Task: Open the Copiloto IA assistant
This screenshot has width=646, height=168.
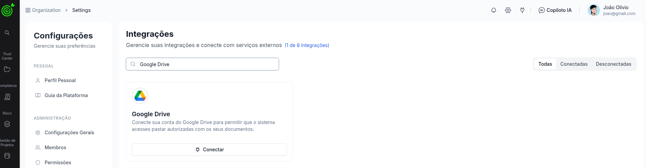Action: [555, 10]
